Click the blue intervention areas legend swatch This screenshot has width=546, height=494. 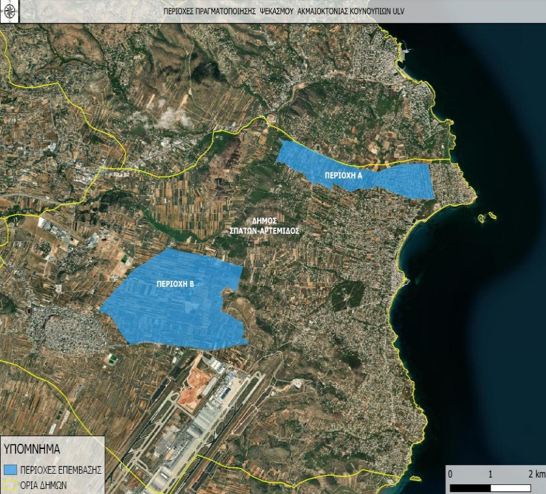(10, 470)
